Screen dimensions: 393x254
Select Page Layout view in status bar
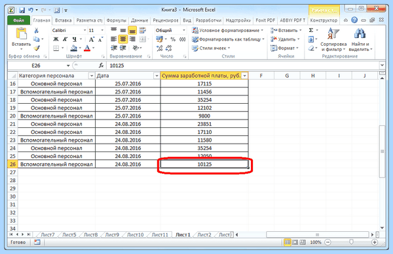[x=295, y=242]
